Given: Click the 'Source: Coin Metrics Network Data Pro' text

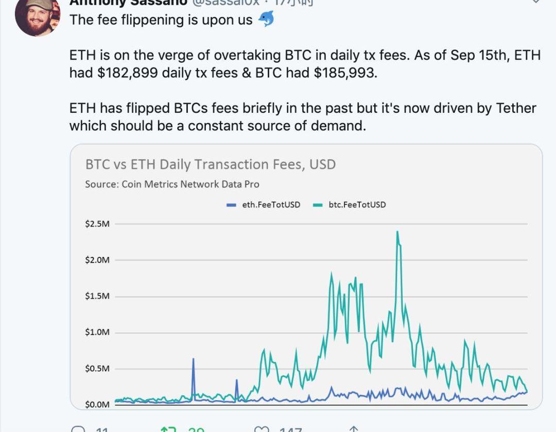Looking at the screenshot, I should (172, 184).
